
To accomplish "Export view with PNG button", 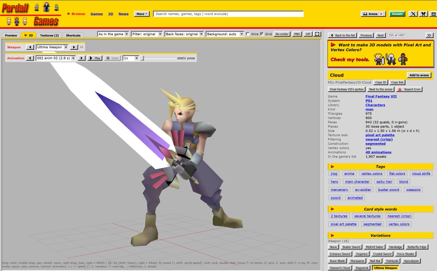I will click(x=297, y=34).
